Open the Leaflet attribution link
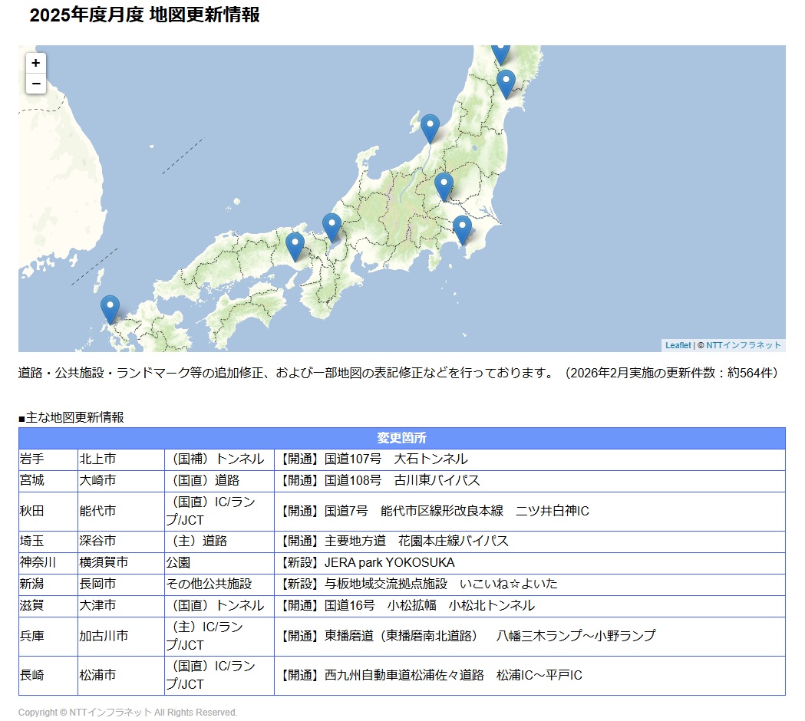 click(678, 346)
